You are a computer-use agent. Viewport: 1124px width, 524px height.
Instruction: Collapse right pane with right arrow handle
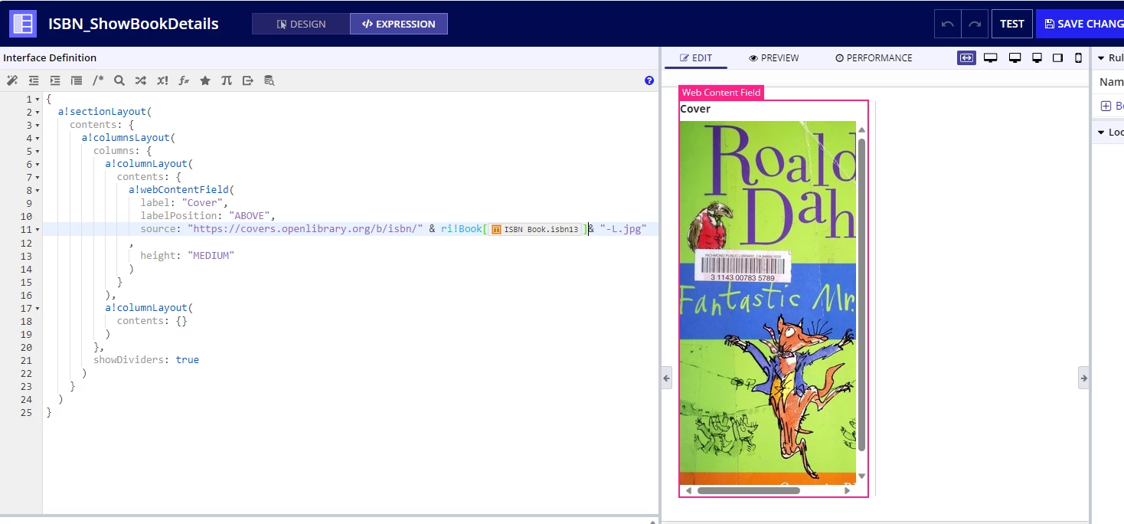click(1083, 378)
